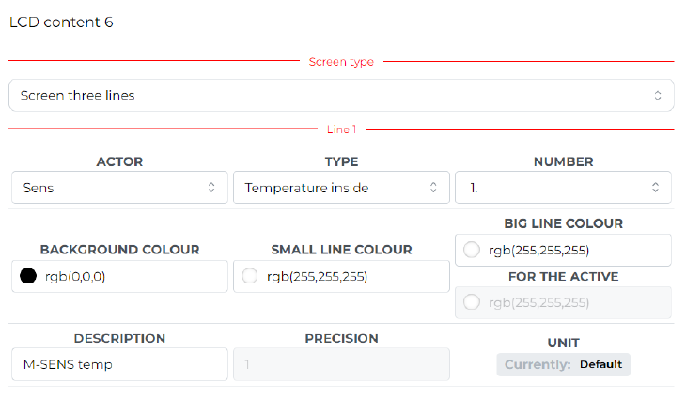Click the white small line colour swatch
This screenshot has height=398, width=686.
tap(250, 276)
